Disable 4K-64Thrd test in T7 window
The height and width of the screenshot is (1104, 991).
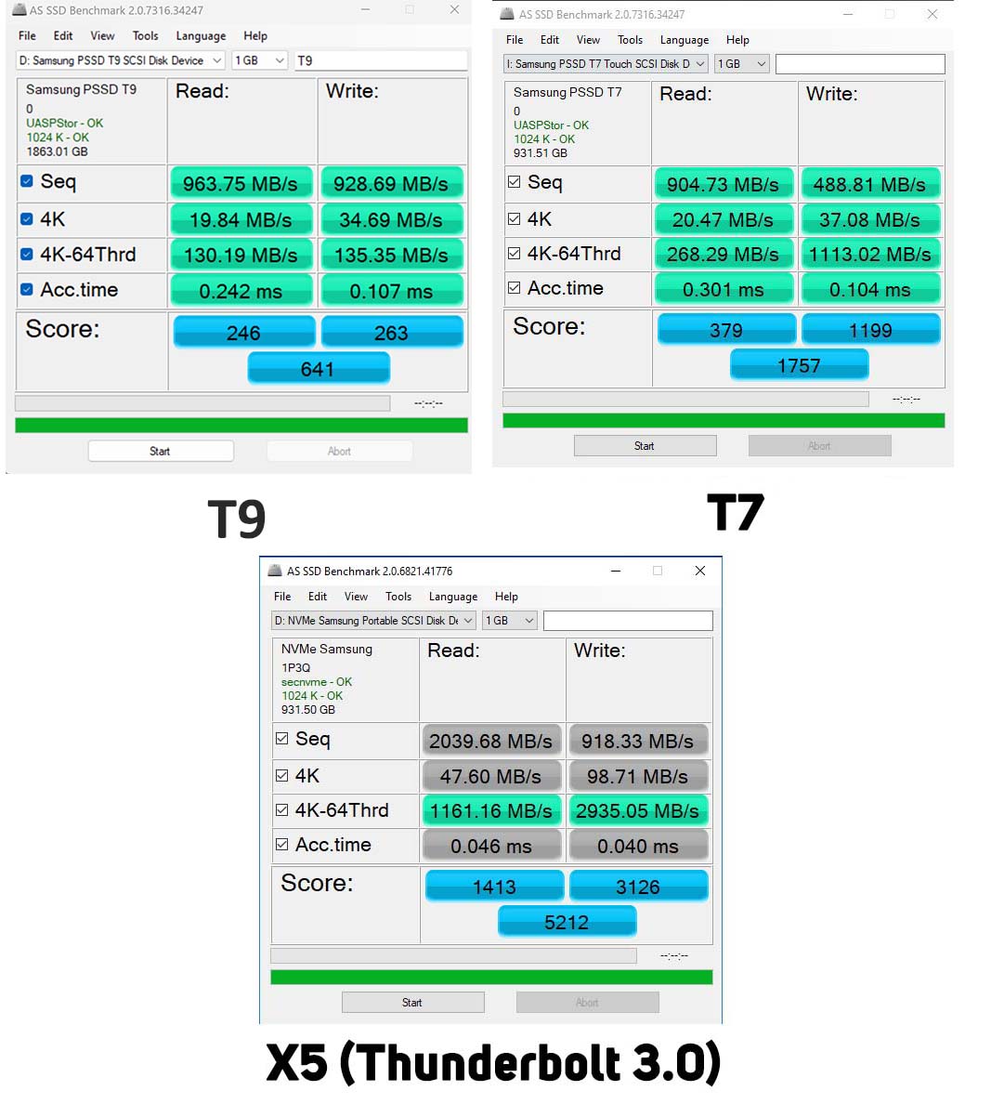pos(515,254)
